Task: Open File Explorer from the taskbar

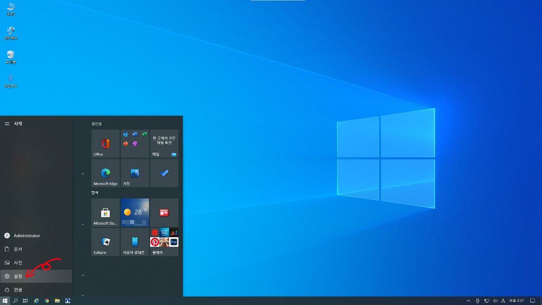Action: pyautogui.click(x=57, y=300)
